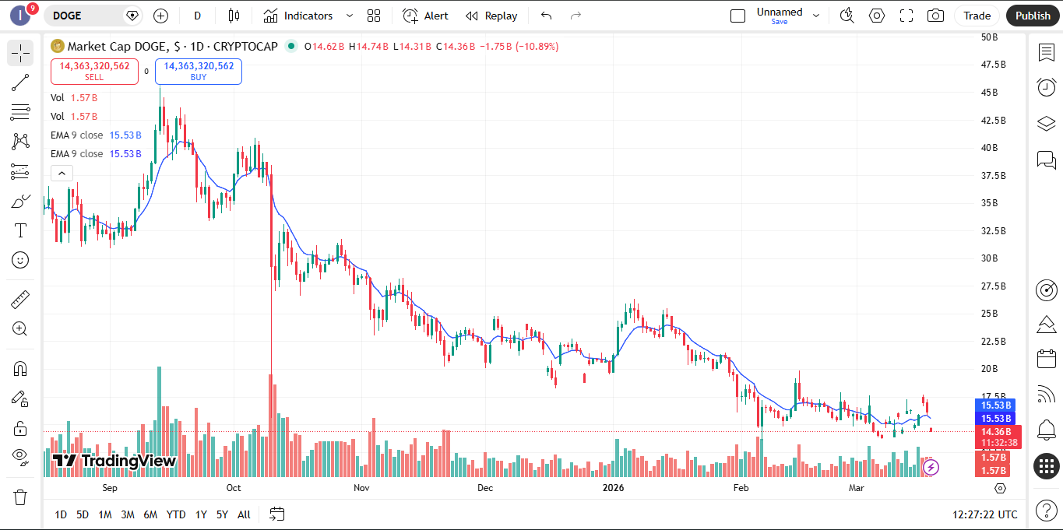Open the notifications bell panel

coord(1047,429)
